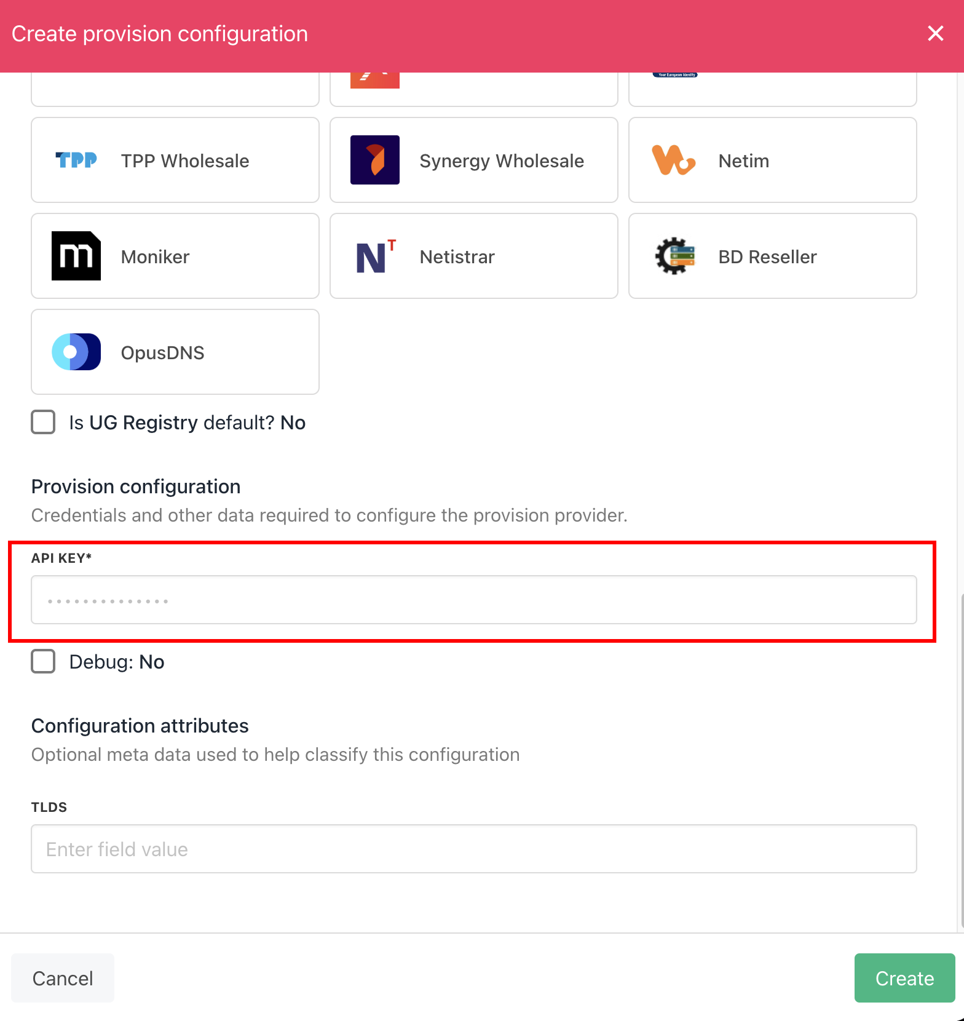Screen dimensions: 964x1021
Task: Select TPP Wholesale provider label
Action: pyautogui.click(x=185, y=161)
